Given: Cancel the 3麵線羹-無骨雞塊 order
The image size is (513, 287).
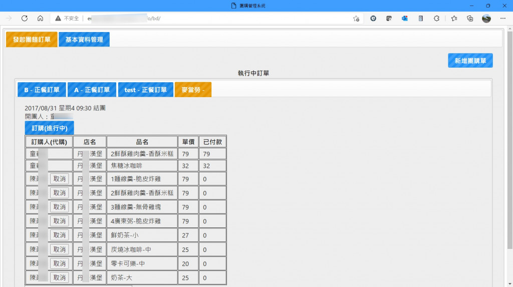Looking at the screenshot, I should [59, 207].
